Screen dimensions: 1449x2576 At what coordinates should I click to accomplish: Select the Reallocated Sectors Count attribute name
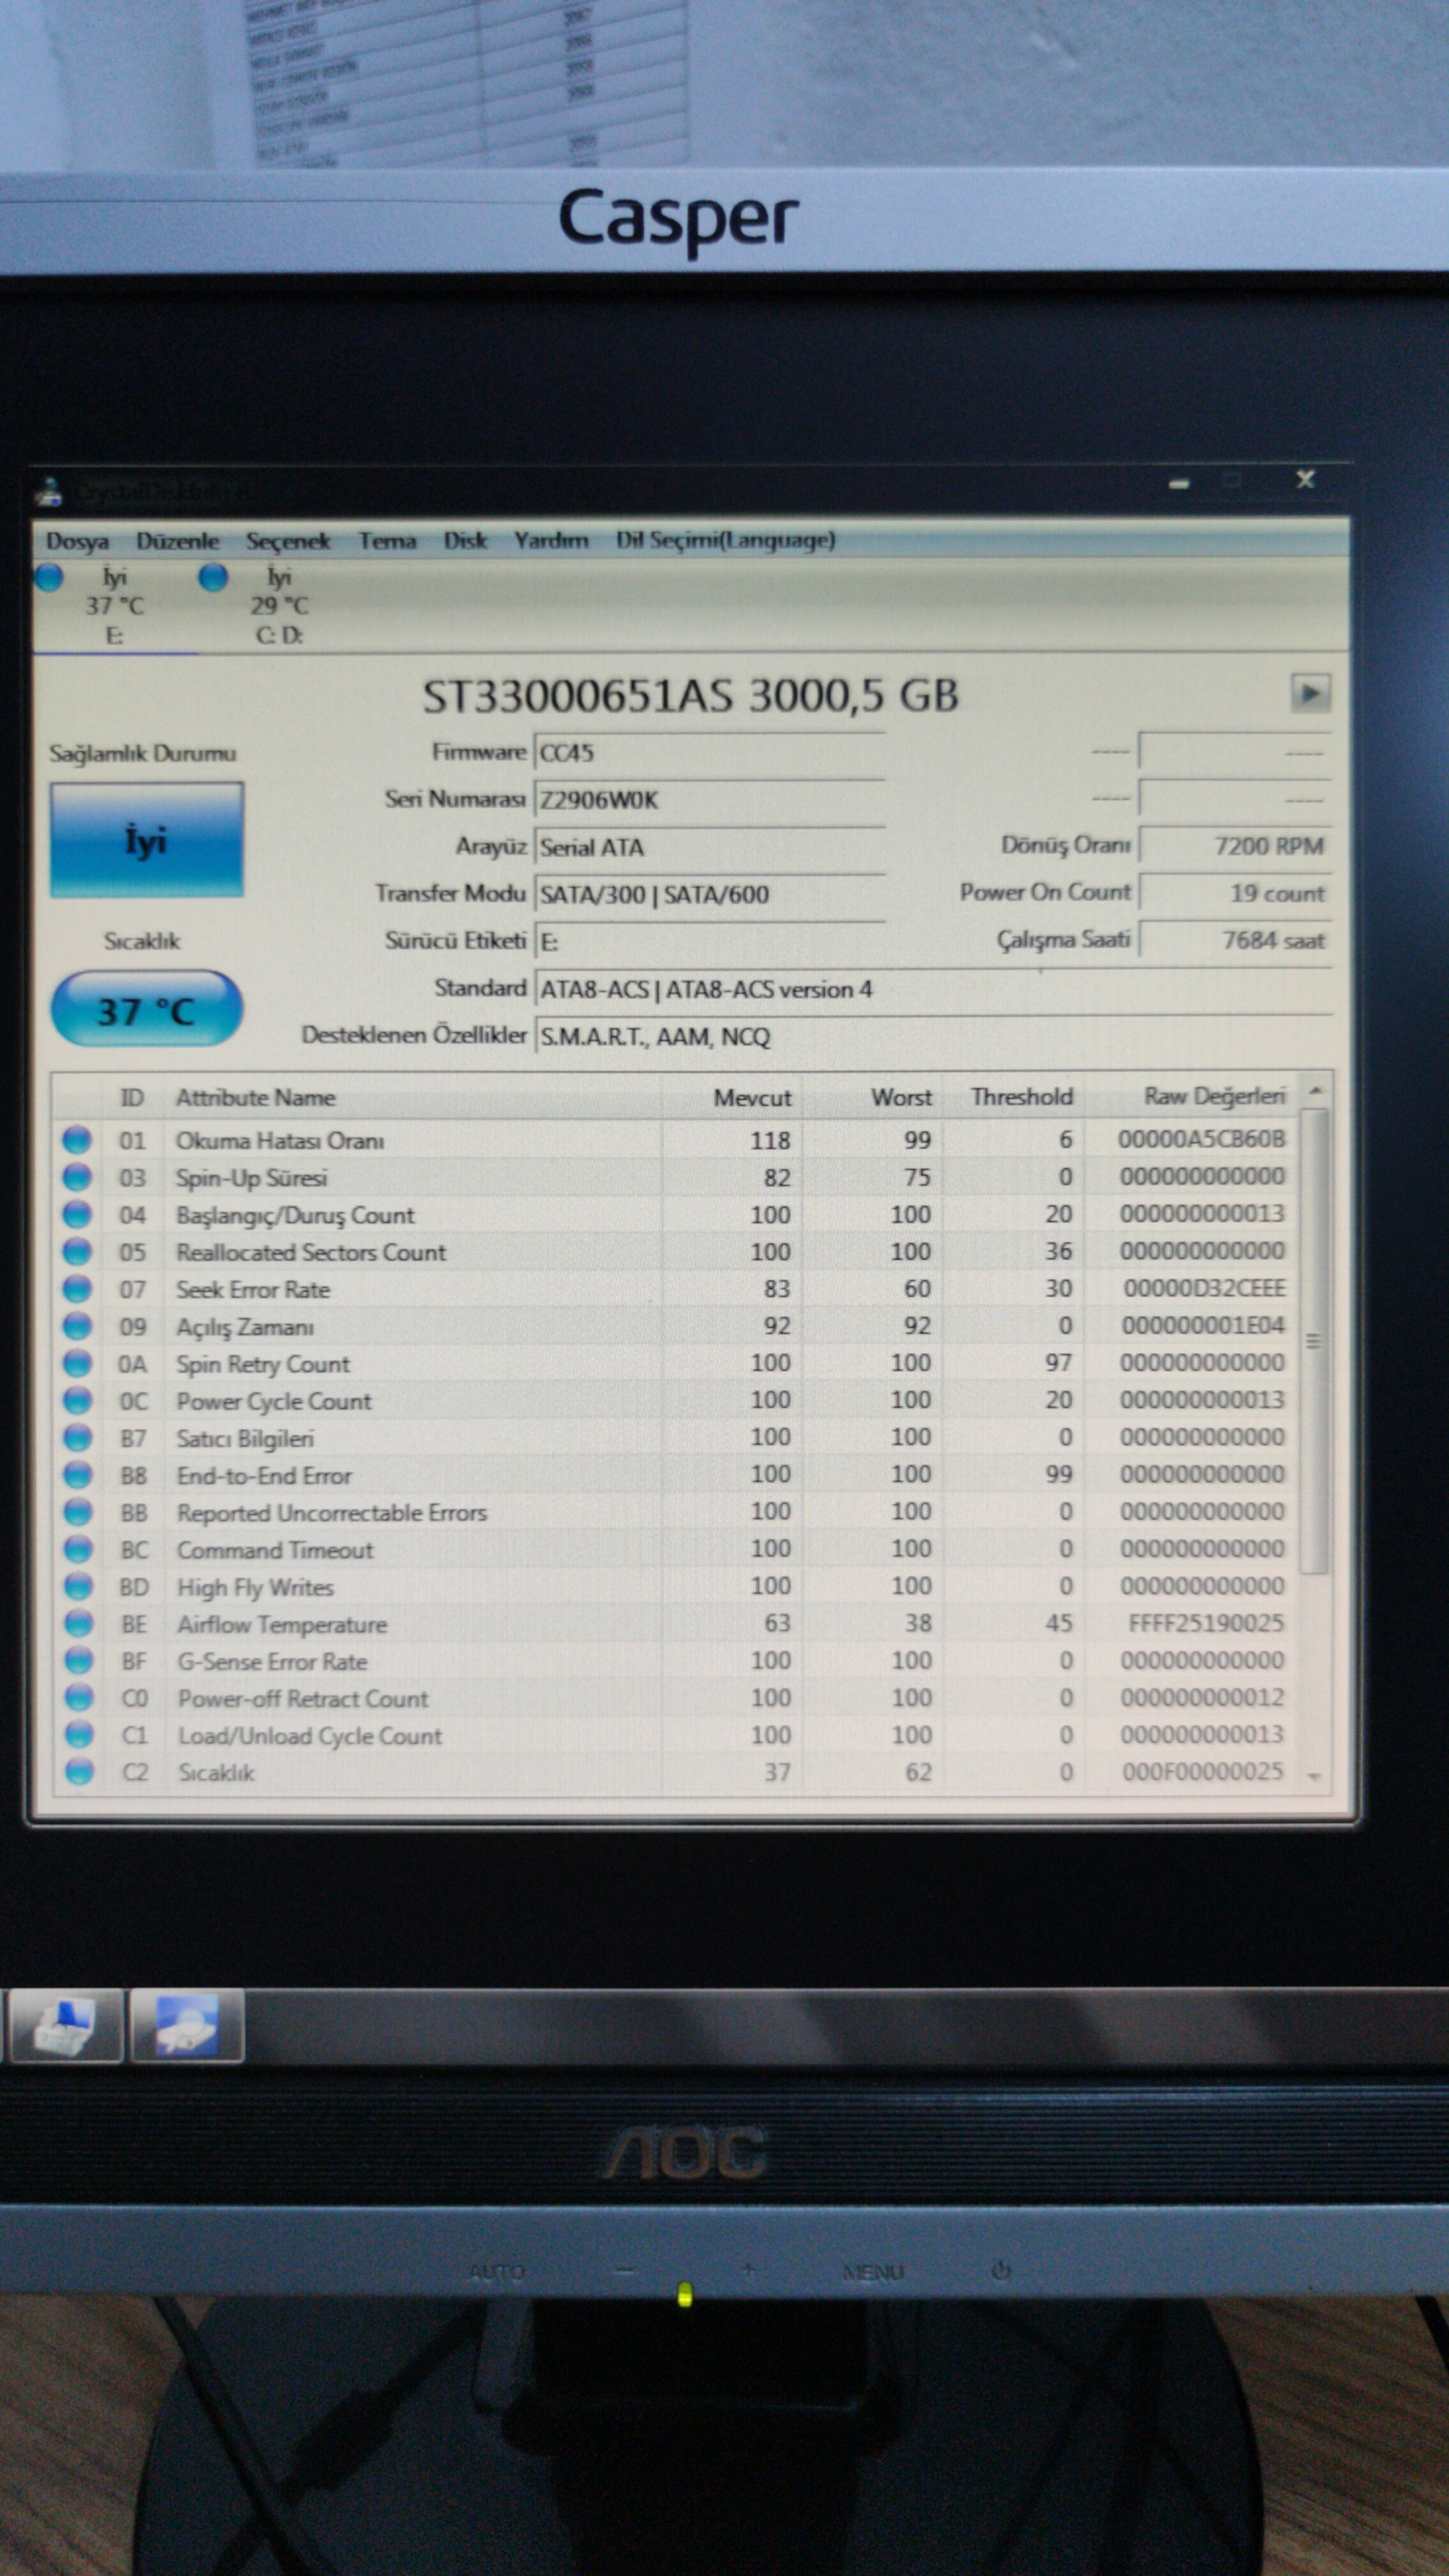(x=311, y=1252)
